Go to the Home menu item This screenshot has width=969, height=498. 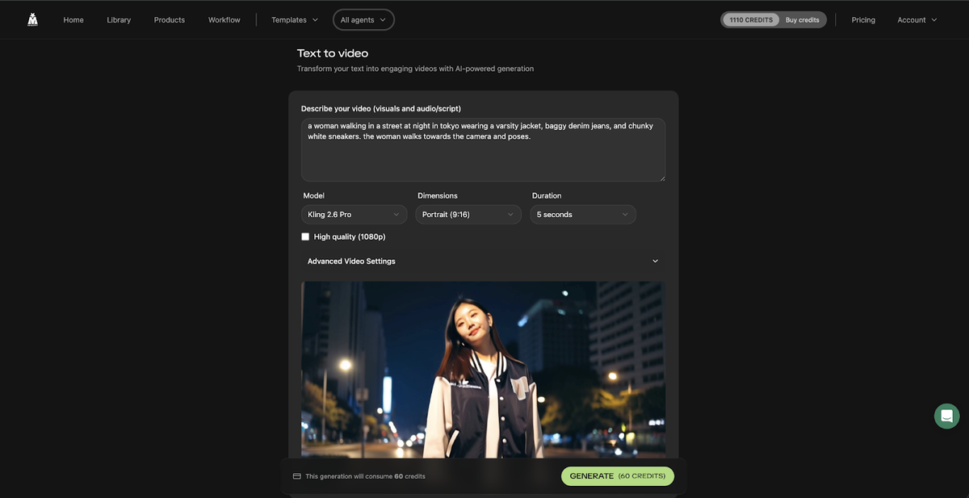[x=73, y=20]
